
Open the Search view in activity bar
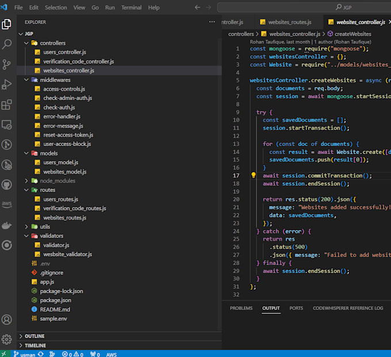7,44
